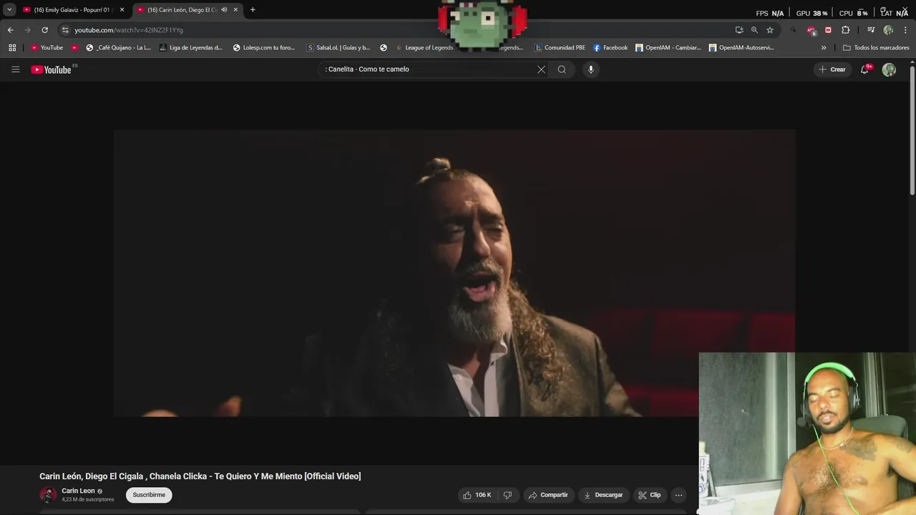916x515 pixels.
Task: Run search with the magnifier button
Action: (562, 69)
